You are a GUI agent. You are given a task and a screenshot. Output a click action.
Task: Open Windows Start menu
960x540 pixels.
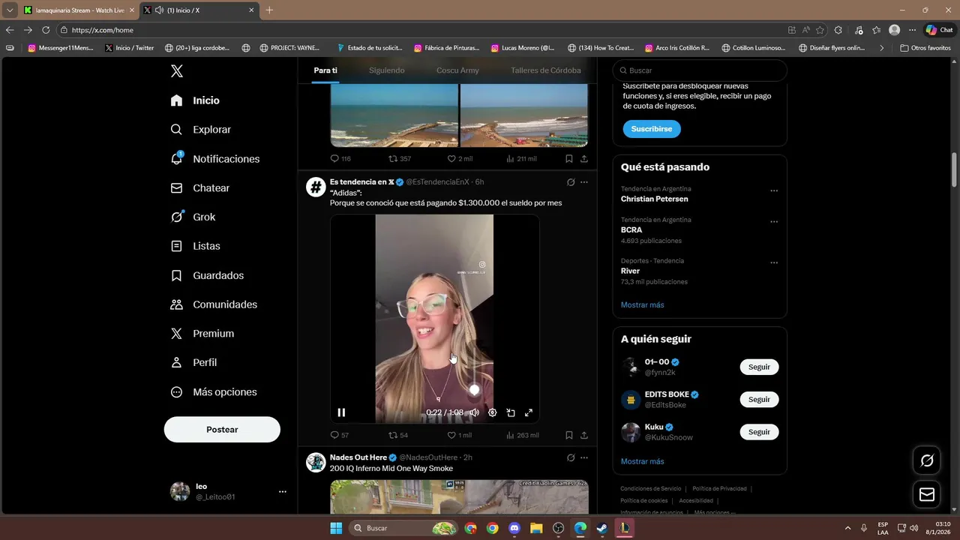335,528
